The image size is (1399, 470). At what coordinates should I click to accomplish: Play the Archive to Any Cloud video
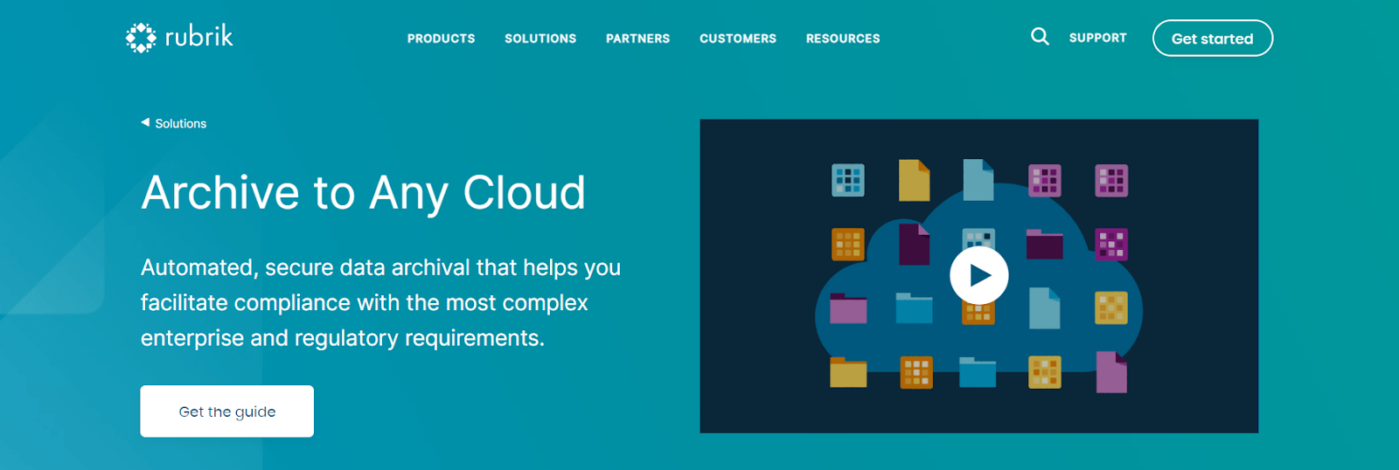(x=979, y=275)
